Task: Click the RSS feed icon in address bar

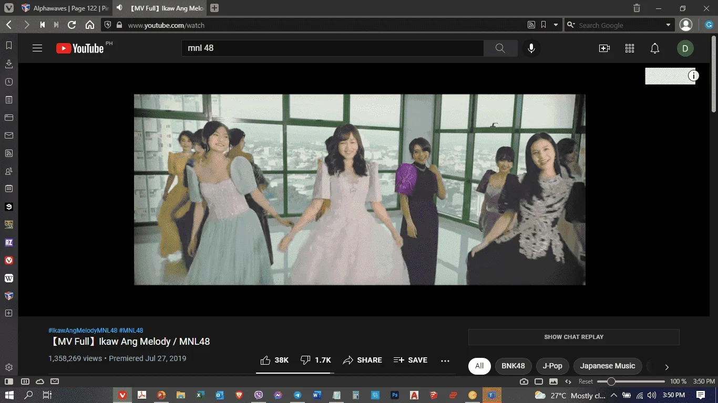Action: (x=531, y=25)
